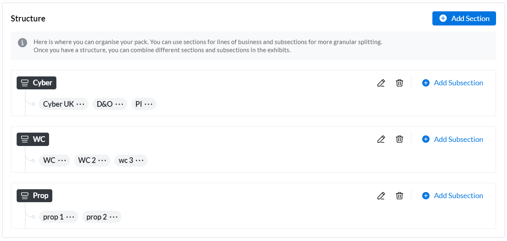
Task: Open the three-dot menu on Cyber UK
Action: click(80, 104)
